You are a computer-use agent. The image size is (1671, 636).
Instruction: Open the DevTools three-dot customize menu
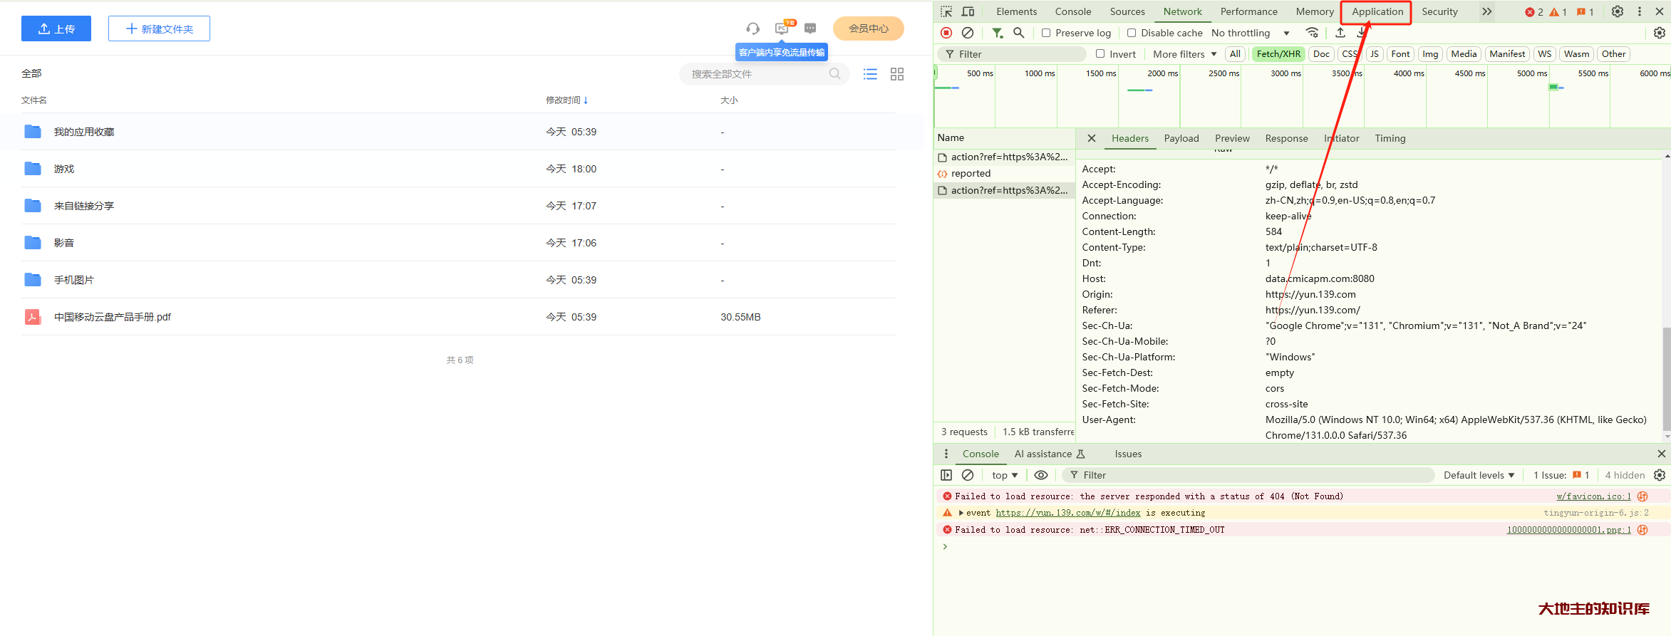(1640, 11)
